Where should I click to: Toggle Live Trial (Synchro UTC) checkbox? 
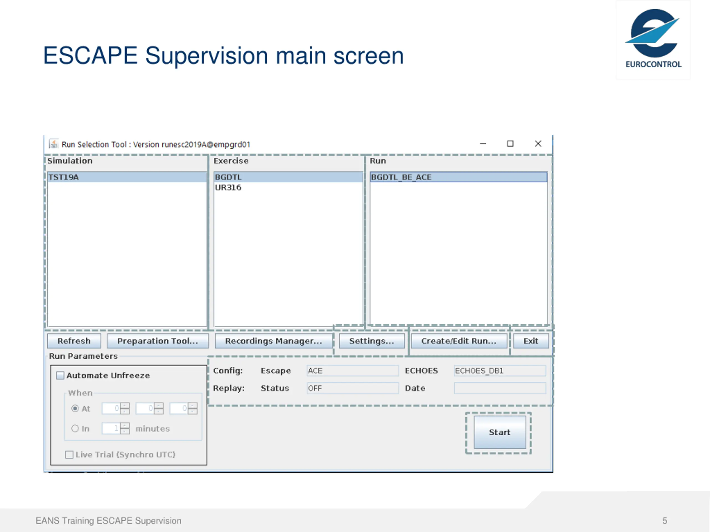(69, 455)
